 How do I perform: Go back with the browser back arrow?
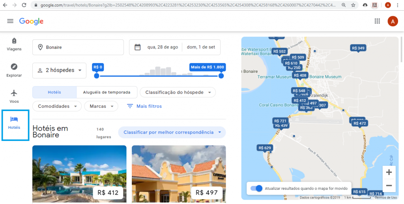click(x=5, y=5)
